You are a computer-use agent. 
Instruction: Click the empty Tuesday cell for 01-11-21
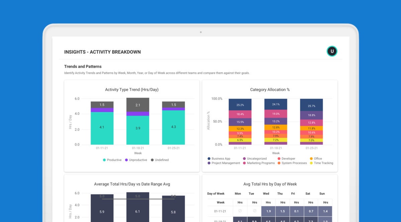point(255,211)
